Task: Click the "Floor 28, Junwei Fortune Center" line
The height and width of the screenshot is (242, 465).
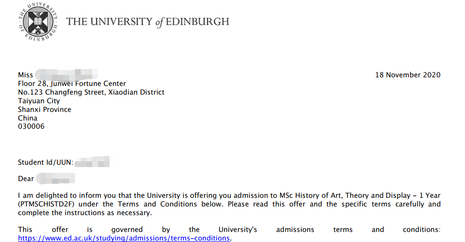Action: pos(72,84)
